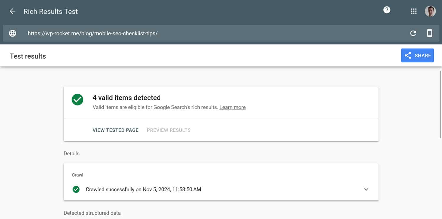
Task: Click the globe icon beside the tested URL
Action: [12, 33]
